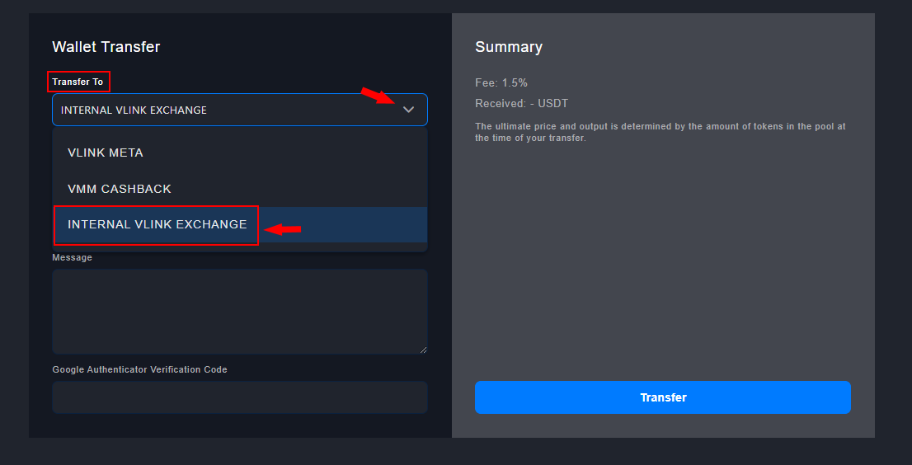Focus the Message text area
Viewport: 912px width, 465px height.
point(239,312)
